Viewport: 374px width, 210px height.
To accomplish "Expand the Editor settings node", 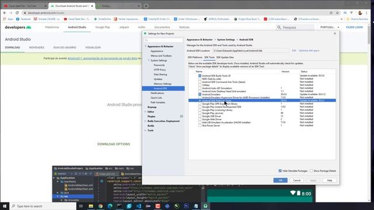I will (x=146, y=111).
